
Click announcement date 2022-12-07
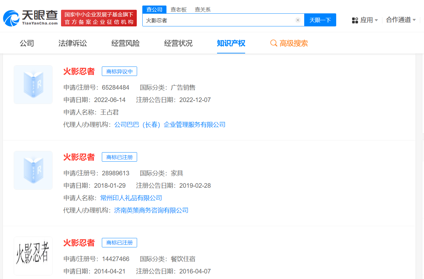pos(195,100)
